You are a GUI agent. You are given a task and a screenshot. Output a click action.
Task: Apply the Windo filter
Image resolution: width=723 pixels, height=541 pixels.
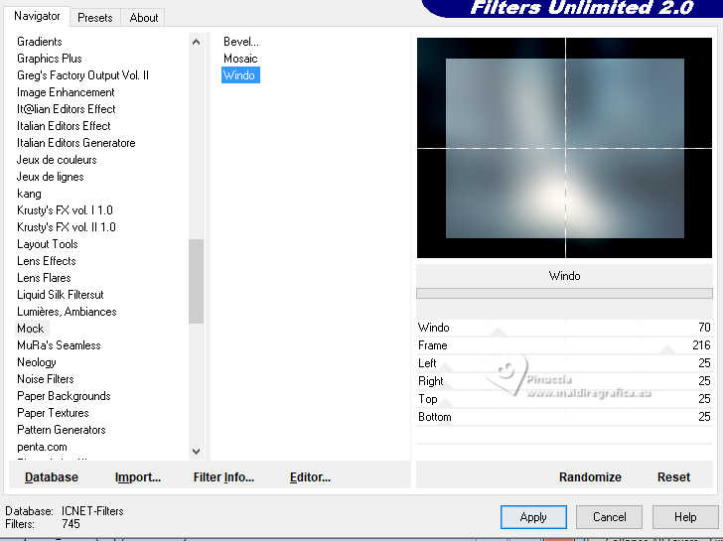(533, 517)
